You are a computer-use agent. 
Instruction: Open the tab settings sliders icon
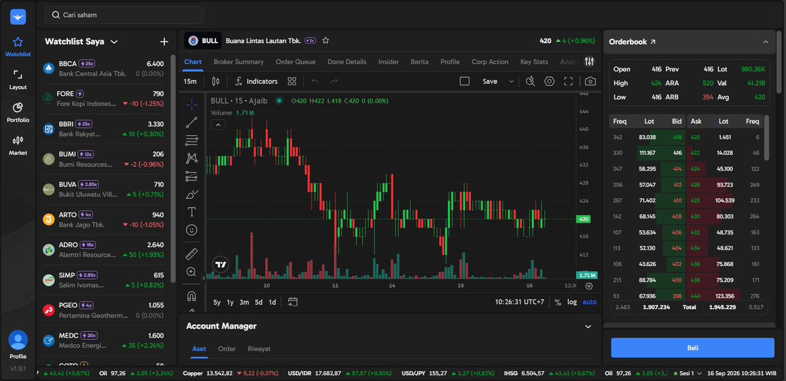589,61
